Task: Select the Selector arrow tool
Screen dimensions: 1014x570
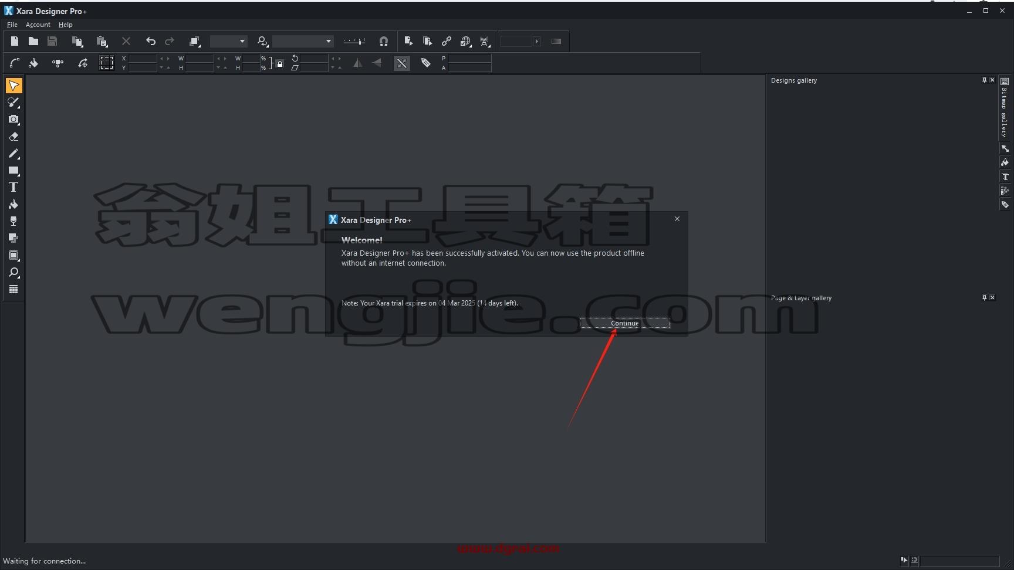Action: click(13, 86)
